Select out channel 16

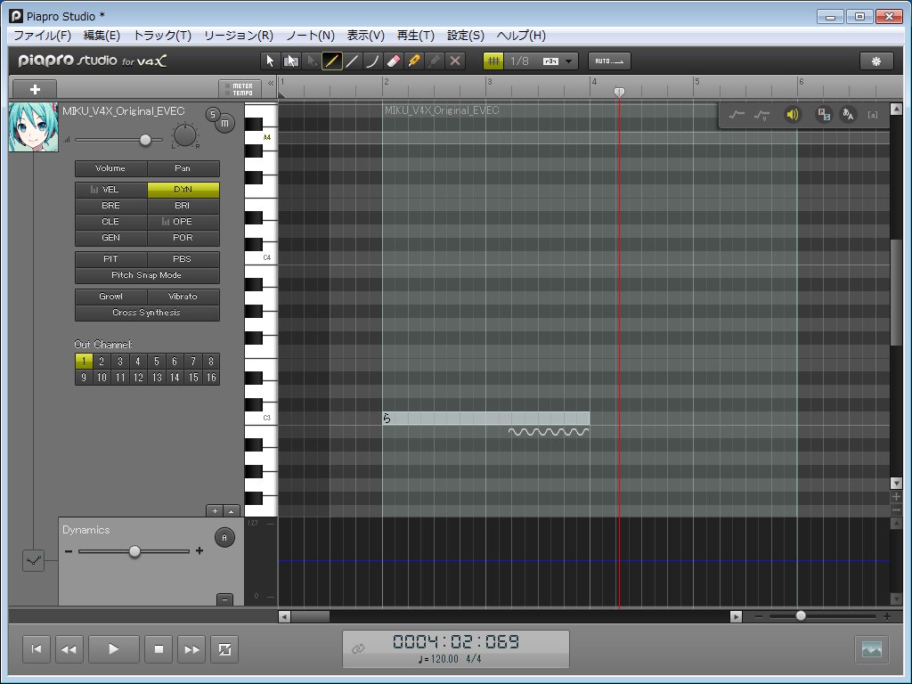pyautogui.click(x=211, y=378)
